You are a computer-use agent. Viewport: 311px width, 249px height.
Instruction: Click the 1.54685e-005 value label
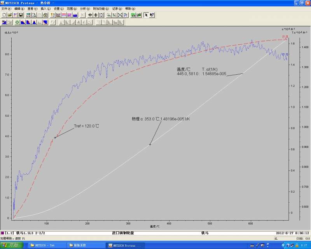pyautogui.click(x=214, y=74)
